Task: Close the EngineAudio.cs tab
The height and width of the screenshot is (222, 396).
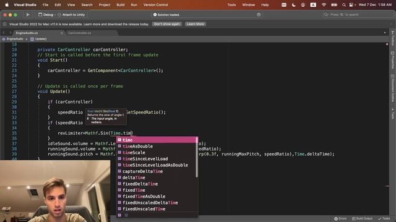Action: click(x=62, y=33)
